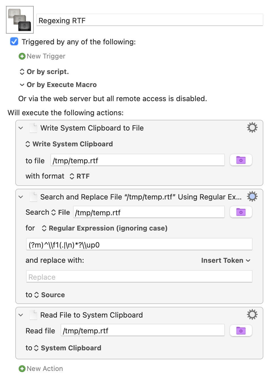Click the Regexing RTF macro name field
The width and height of the screenshot is (269, 378).
pos(150,20)
